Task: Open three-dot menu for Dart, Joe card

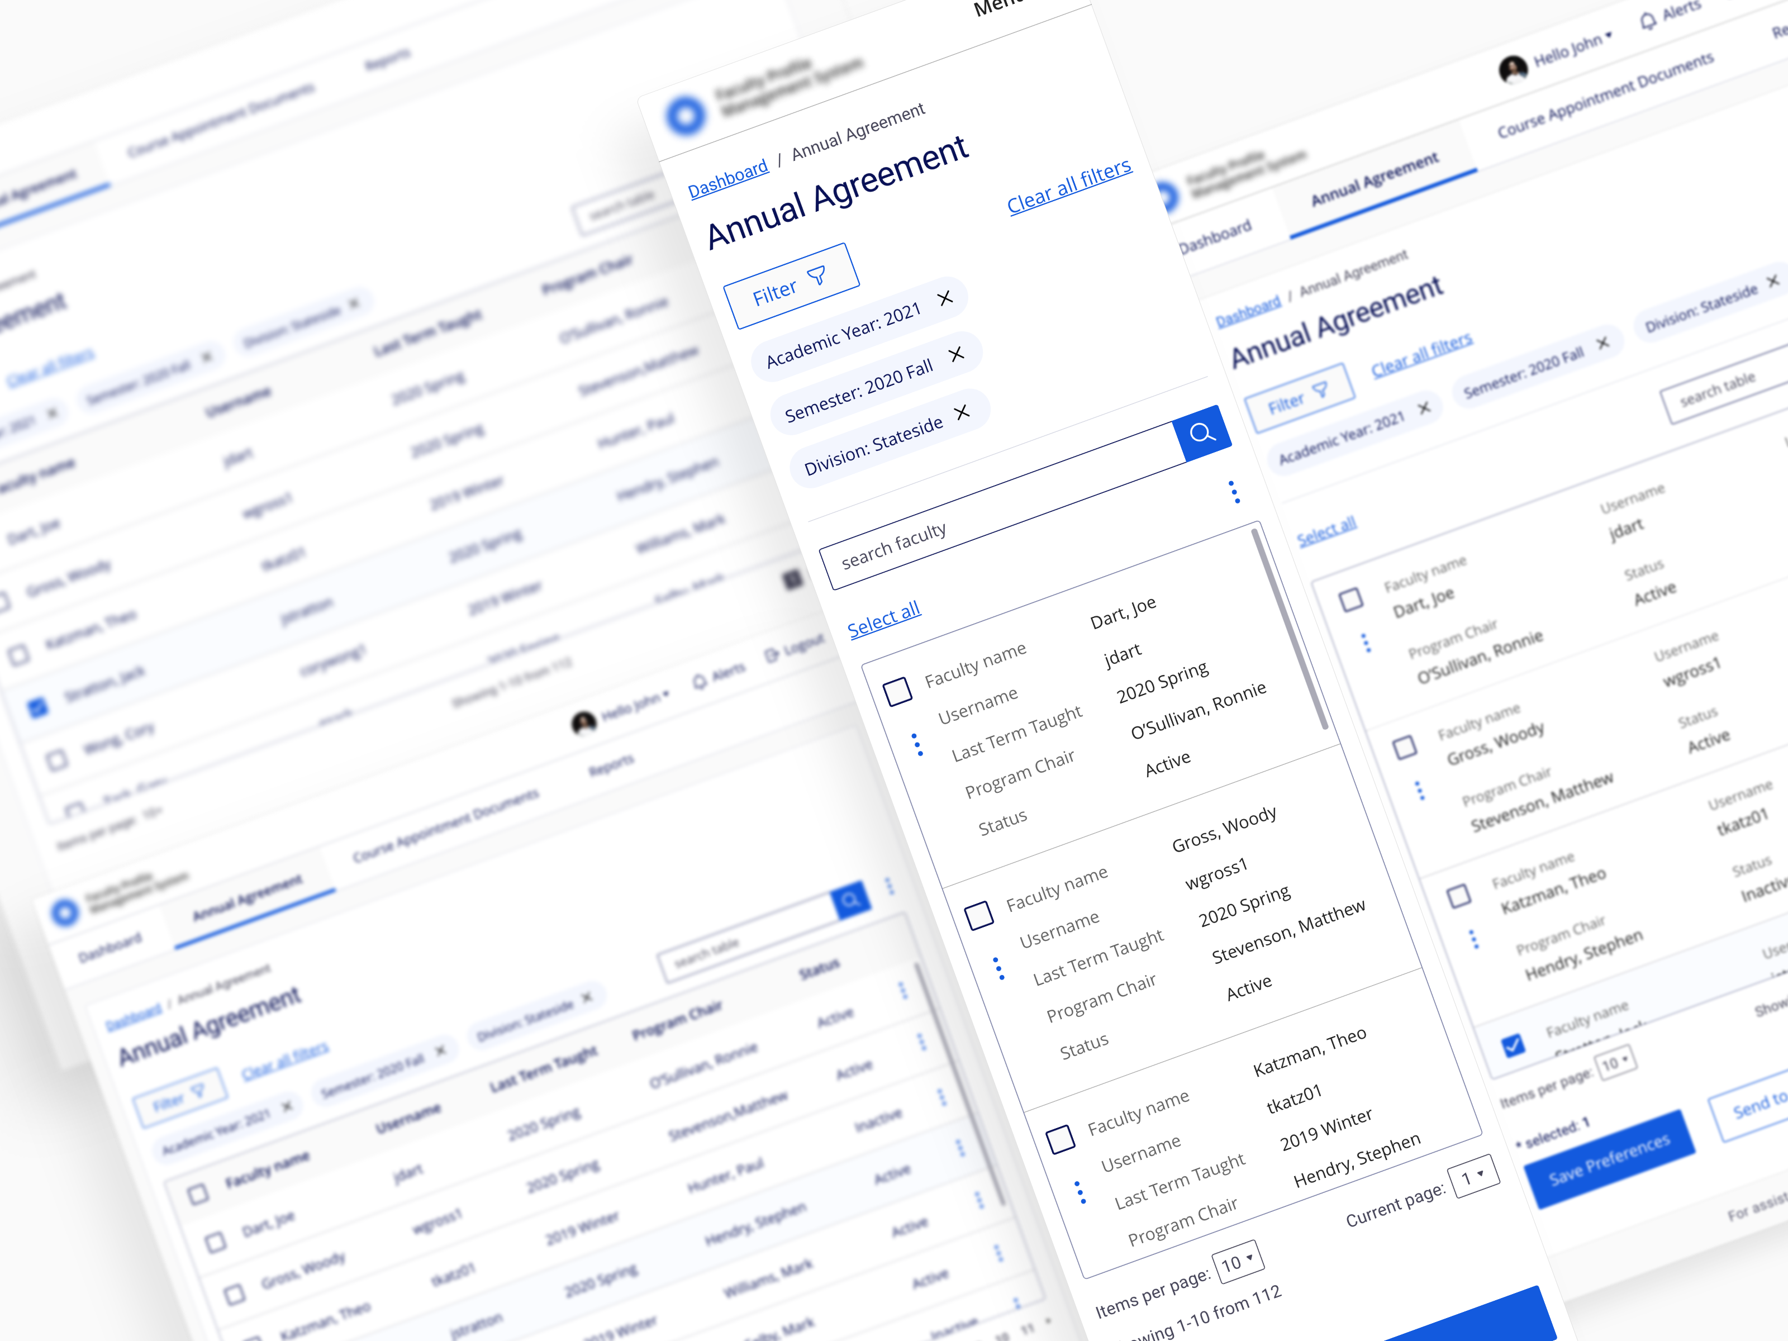Action: pyautogui.click(x=917, y=744)
